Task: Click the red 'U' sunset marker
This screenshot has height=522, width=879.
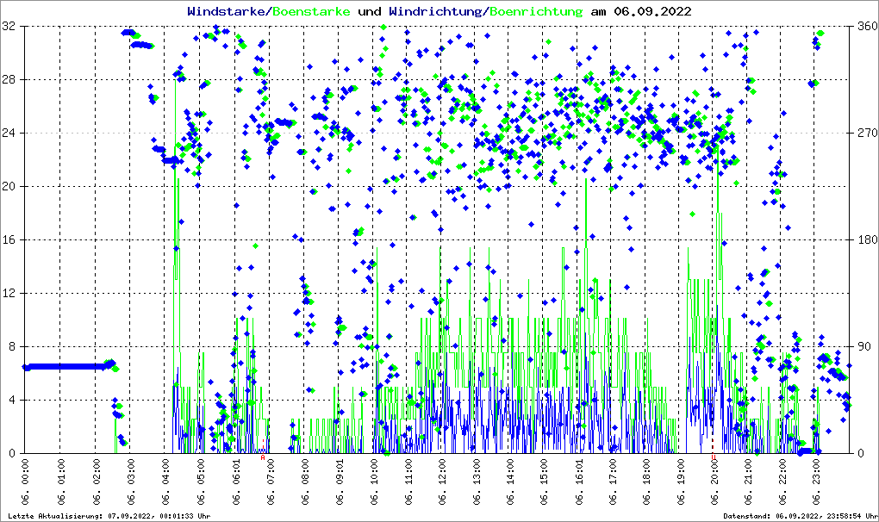Action: click(x=714, y=457)
